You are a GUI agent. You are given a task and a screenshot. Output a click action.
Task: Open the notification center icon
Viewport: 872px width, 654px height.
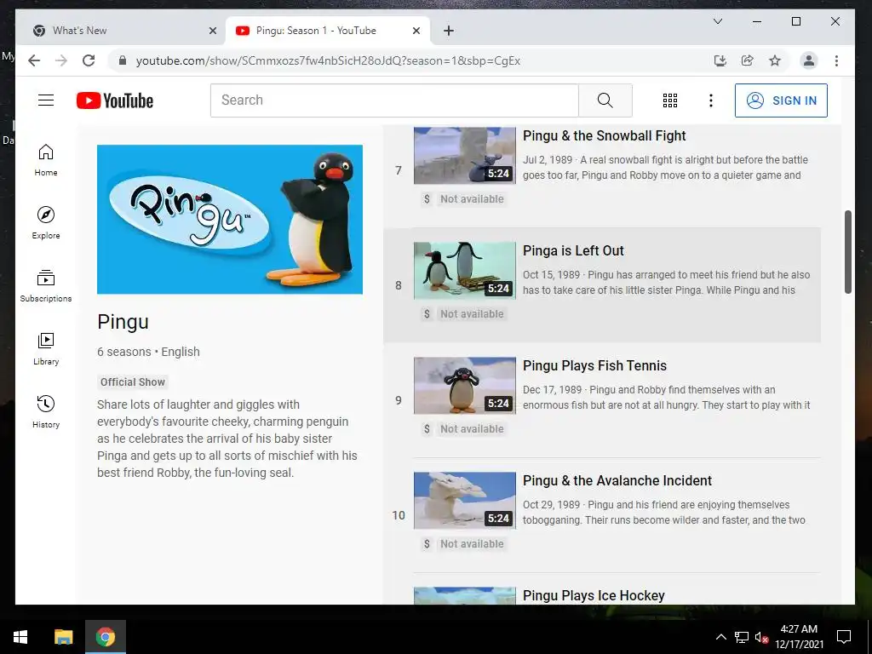(x=844, y=637)
